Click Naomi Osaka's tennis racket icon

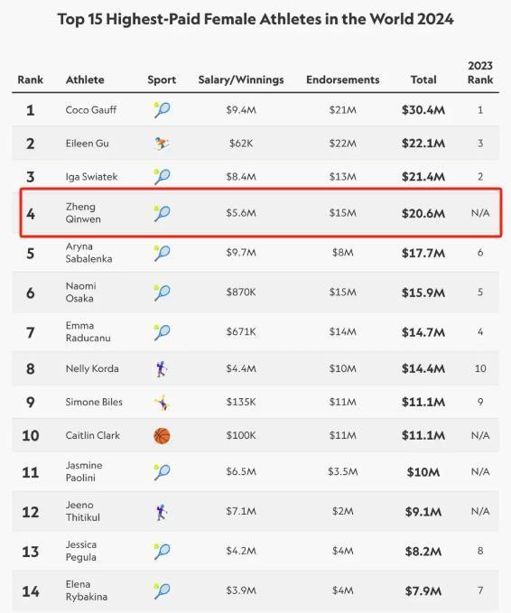tap(162, 293)
